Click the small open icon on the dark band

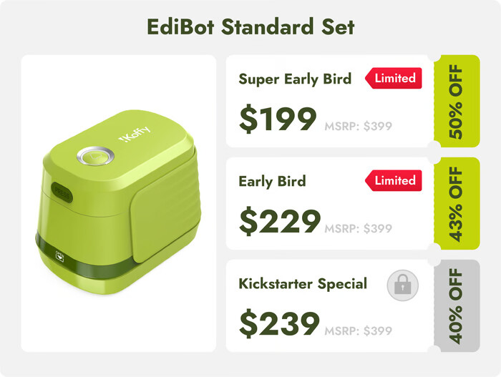(x=59, y=253)
